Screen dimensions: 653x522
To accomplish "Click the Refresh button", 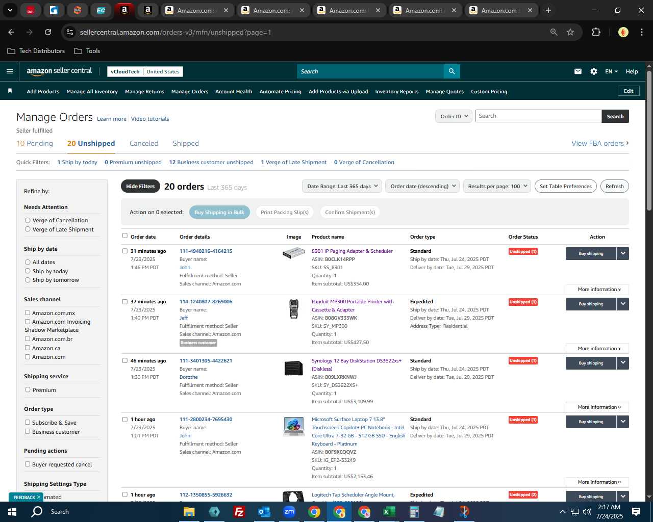I will (615, 186).
